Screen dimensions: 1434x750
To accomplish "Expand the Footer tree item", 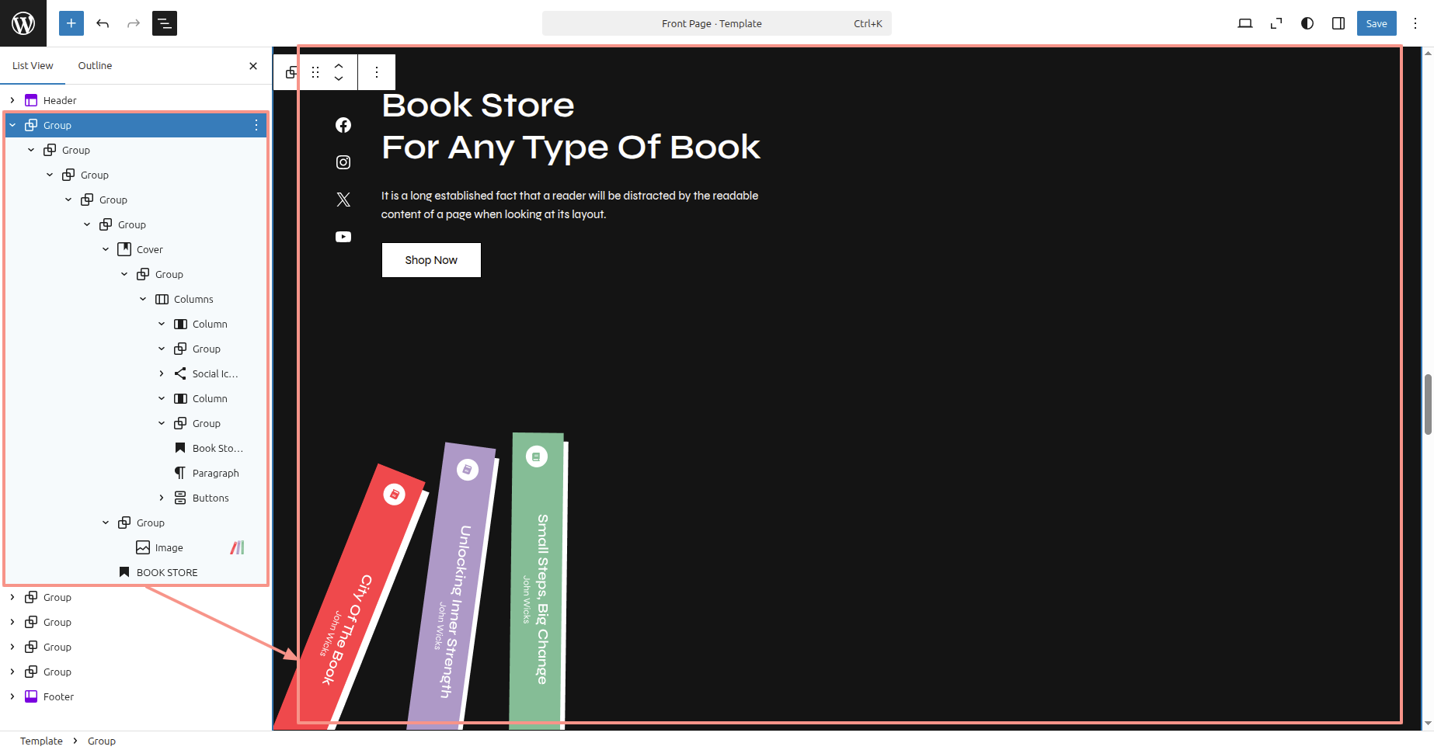I will 12,696.
